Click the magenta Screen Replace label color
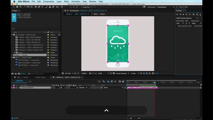Image resolution: width=213 pixels, height=120 pixels. [14, 88]
